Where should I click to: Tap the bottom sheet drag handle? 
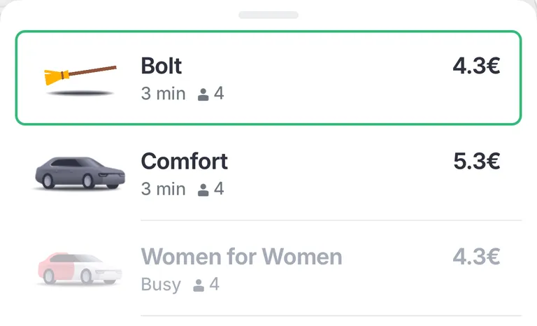(268, 15)
